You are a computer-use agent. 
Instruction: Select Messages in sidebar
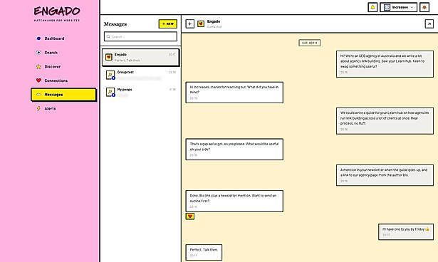click(63, 95)
